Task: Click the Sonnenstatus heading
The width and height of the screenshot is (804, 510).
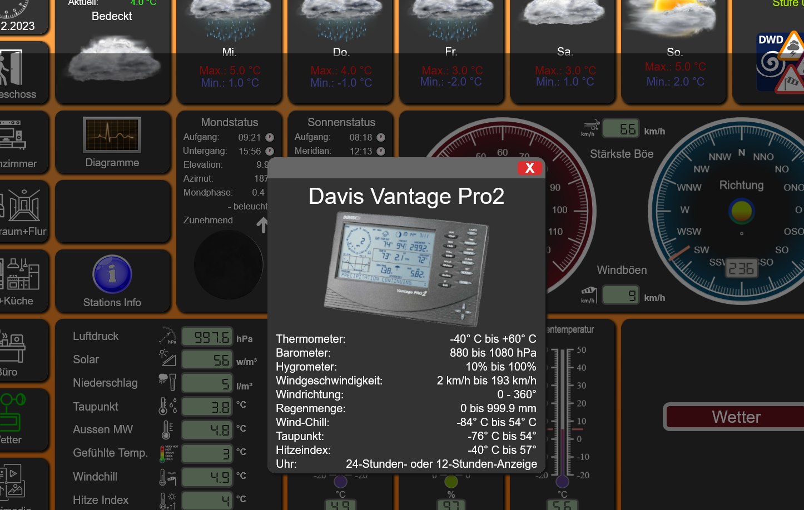Action: point(341,122)
